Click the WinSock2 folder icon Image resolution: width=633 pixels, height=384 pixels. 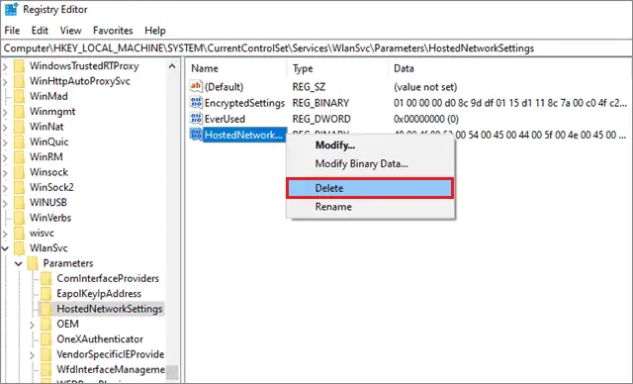20,187
